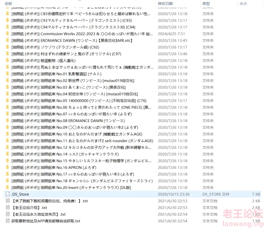Click the 2020/7/26 13:46 modified date
The width and height of the screenshot is (269, 230).
pos(172,54)
